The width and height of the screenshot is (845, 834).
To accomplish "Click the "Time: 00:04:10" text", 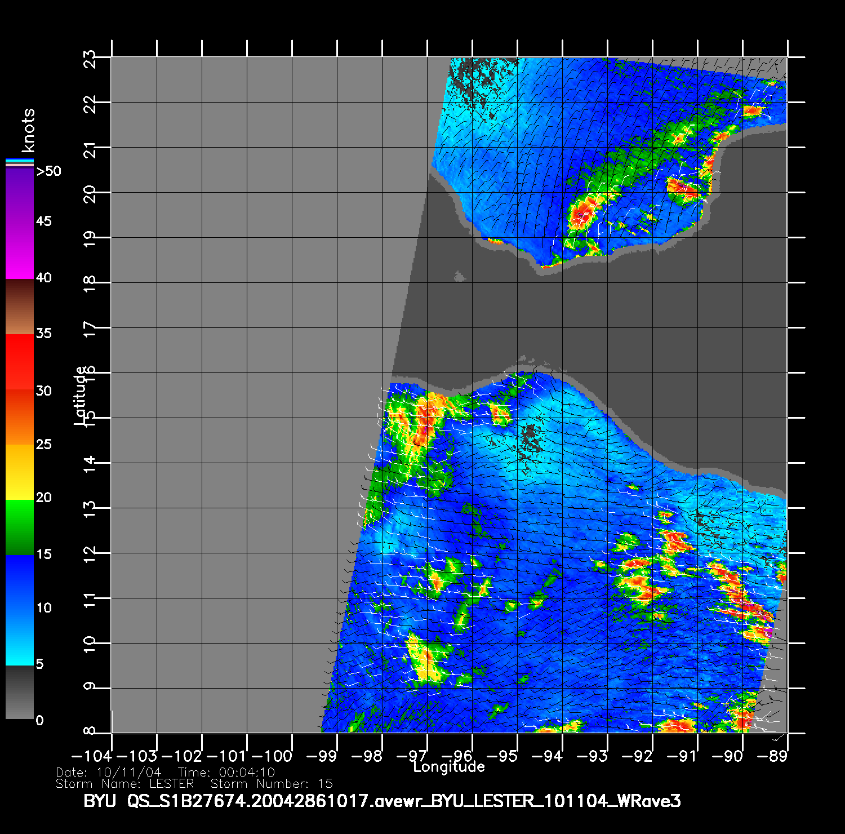I will 226,773.
